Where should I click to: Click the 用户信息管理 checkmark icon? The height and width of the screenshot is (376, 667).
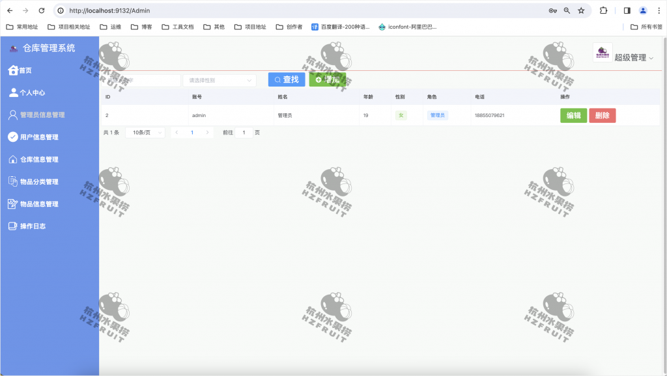click(x=12, y=137)
